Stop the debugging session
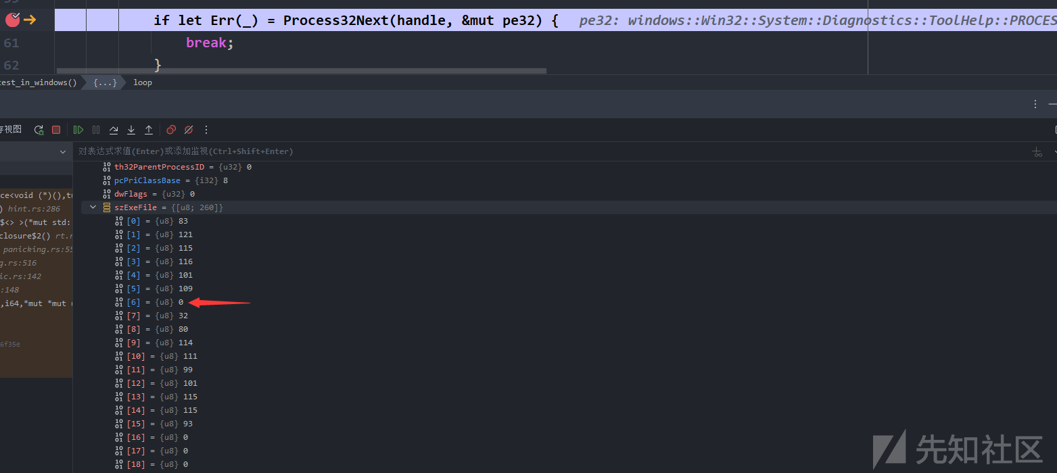Viewport: 1057px width, 473px height. 56,130
